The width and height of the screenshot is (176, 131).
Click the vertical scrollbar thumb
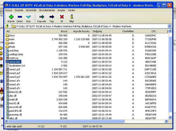[170, 74]
